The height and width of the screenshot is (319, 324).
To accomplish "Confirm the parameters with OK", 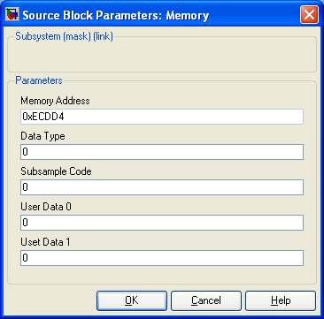I will pyautogui.click(x=132, y=300).
